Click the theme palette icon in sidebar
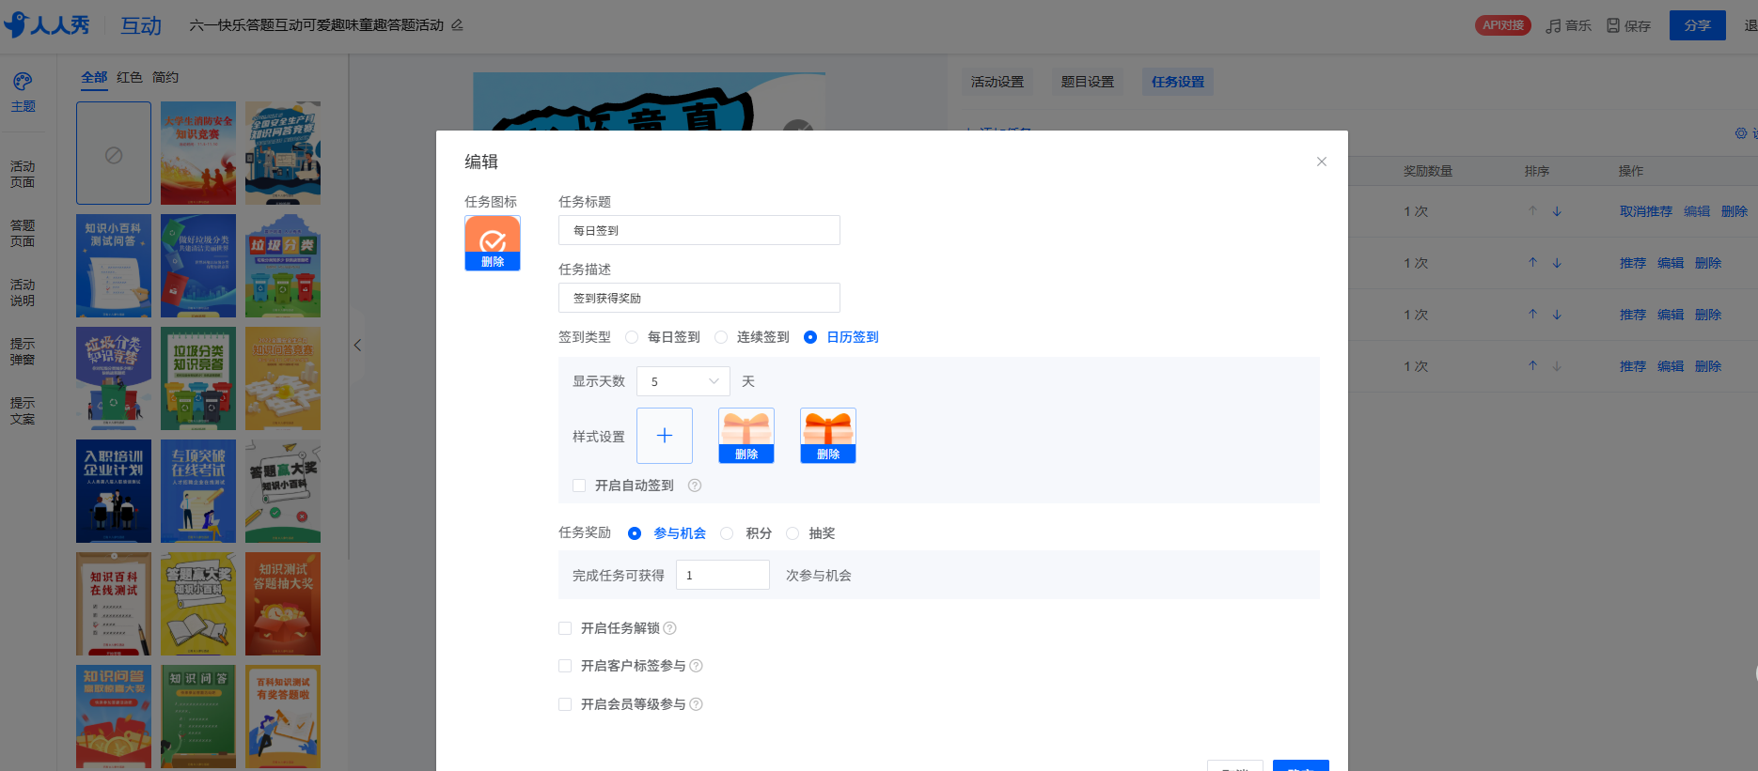The height and width of the screenshot is (771, 1758). (x=23, y=83)
